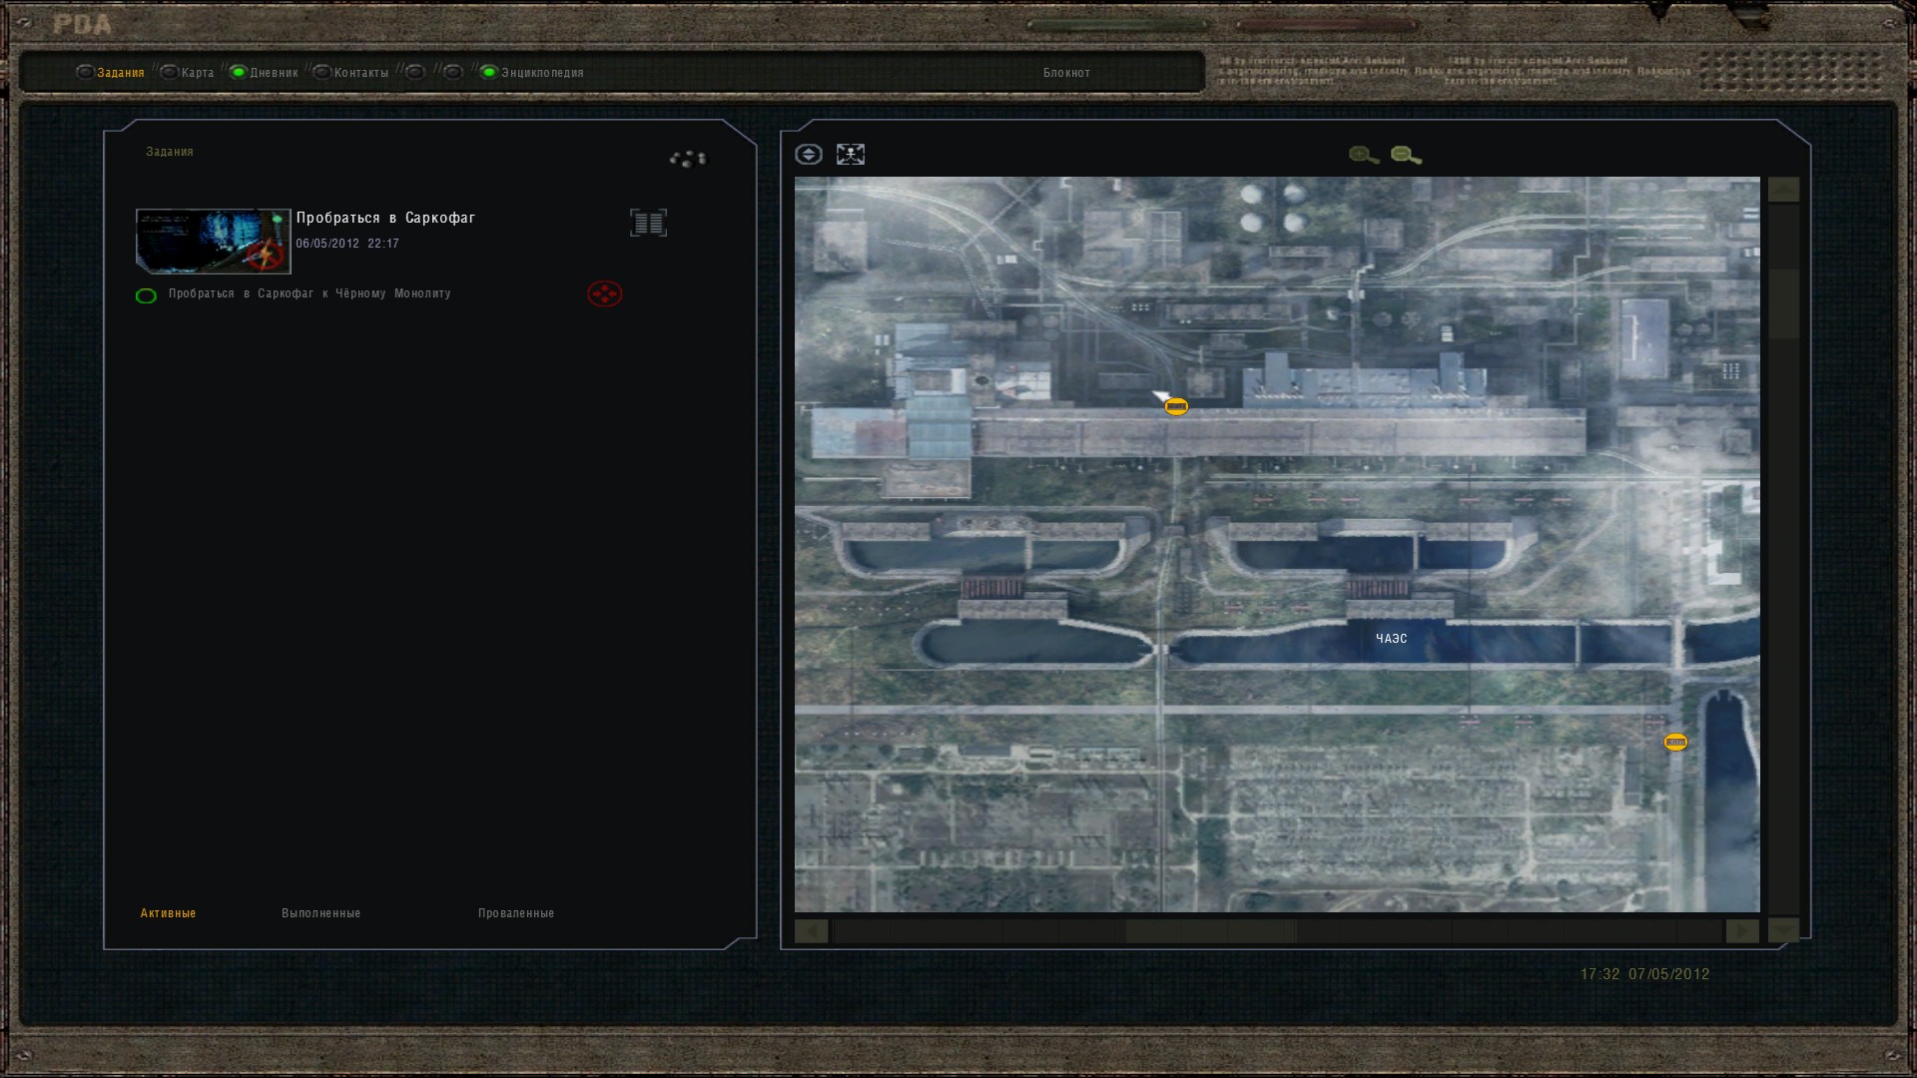Click the yellow marker near the right canal
The height and width of the screenshot is (1078, 1917).
pyautogui.click(x=1675, y=742)
